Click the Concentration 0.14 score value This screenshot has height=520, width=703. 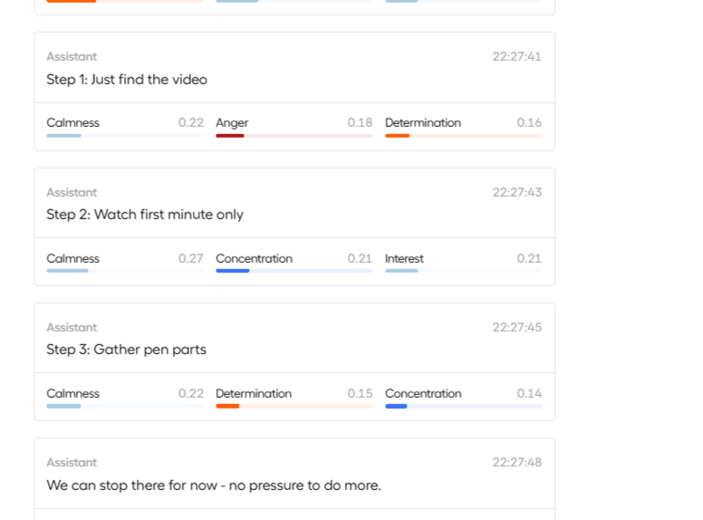529,394
